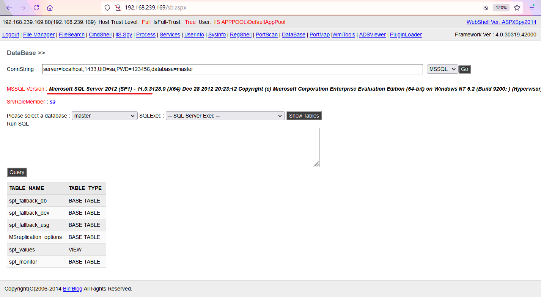Click the TABLE_TYPE column header
Viewport: 541px width, 300px height.
point(85,188)
